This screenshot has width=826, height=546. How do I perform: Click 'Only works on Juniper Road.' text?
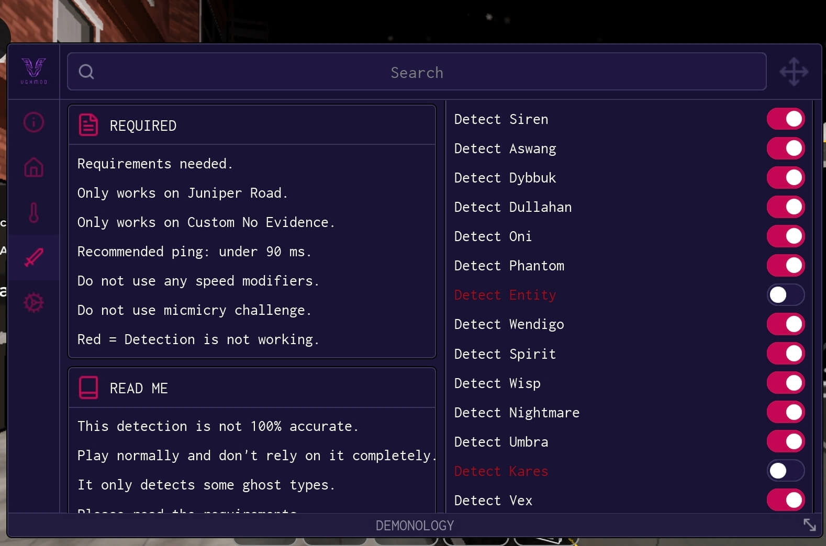pyautogui.click(x=182, y=193)
